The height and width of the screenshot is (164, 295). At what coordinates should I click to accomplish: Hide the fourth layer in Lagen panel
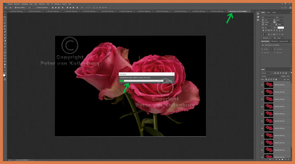pos(262,106)
